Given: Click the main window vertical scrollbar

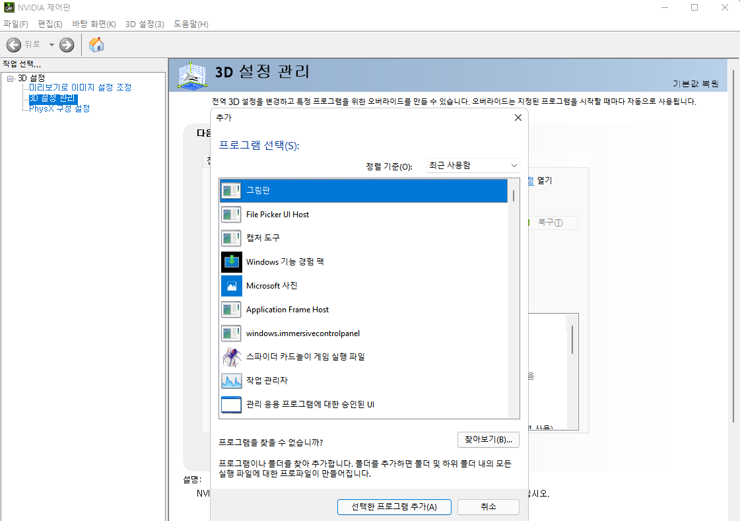Looking at the screenshot, I should (x=733, y=246).
